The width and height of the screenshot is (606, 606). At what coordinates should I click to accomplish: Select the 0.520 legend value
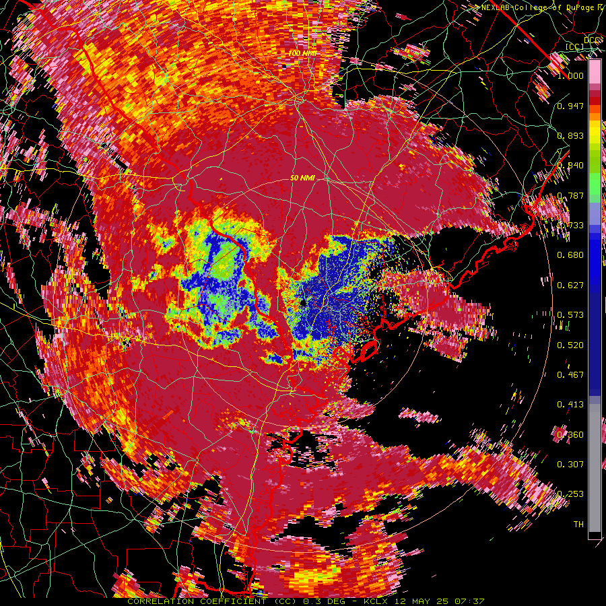[x=570, y=345]
